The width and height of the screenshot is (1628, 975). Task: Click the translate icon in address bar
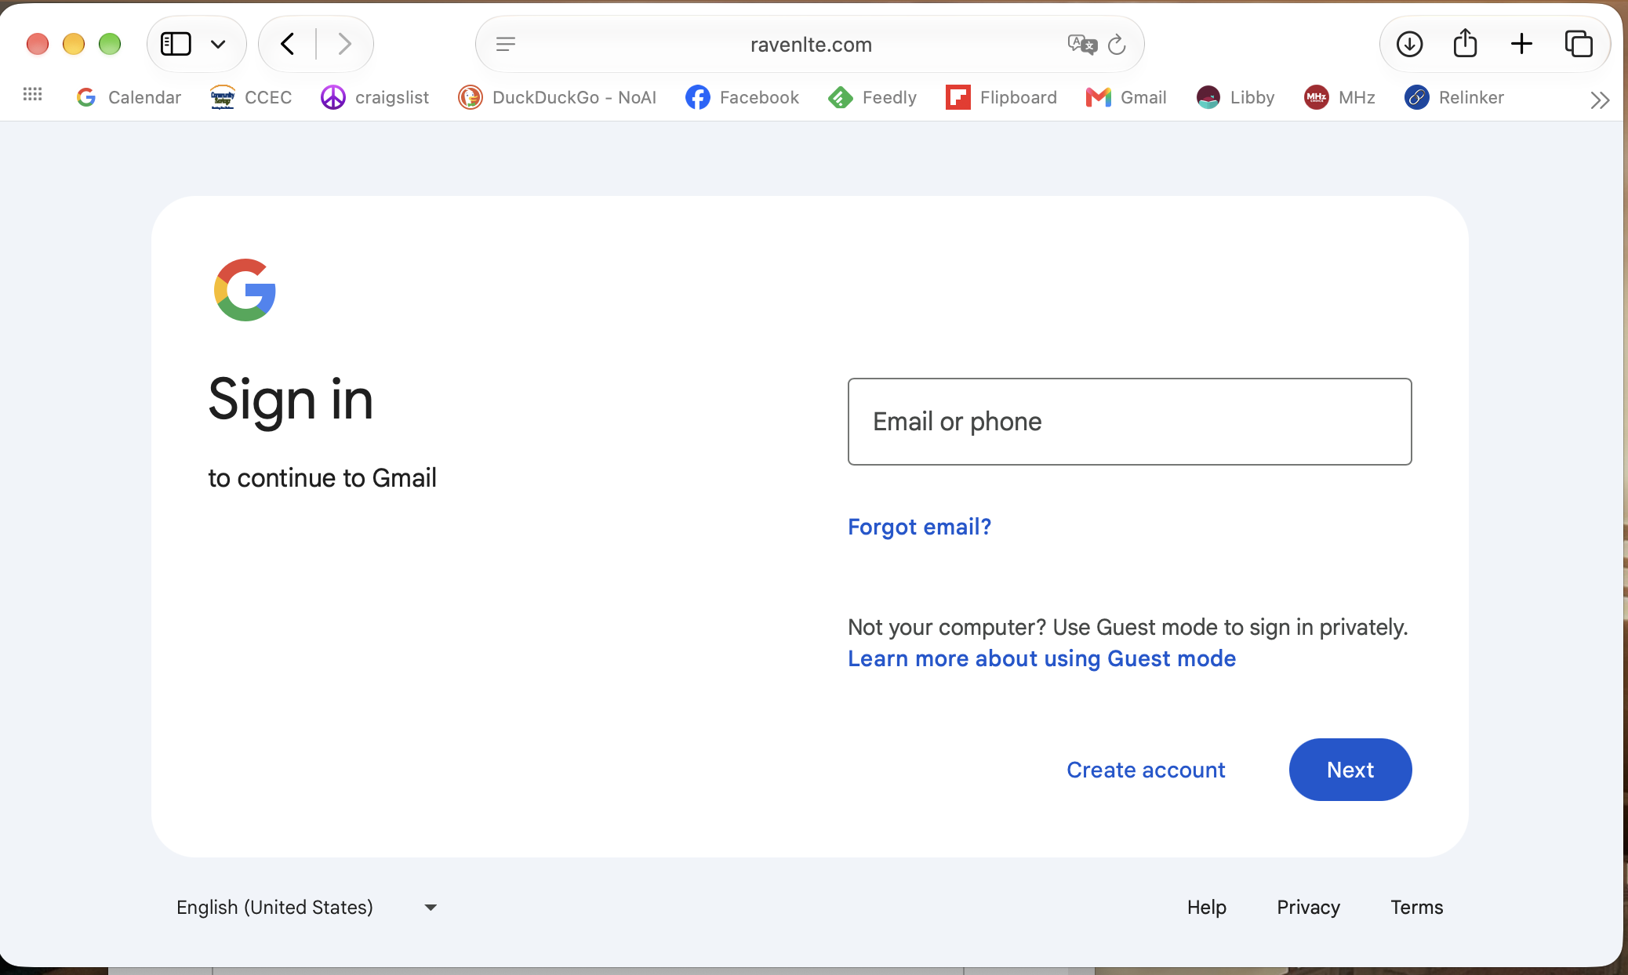[x=1081, y=44]
